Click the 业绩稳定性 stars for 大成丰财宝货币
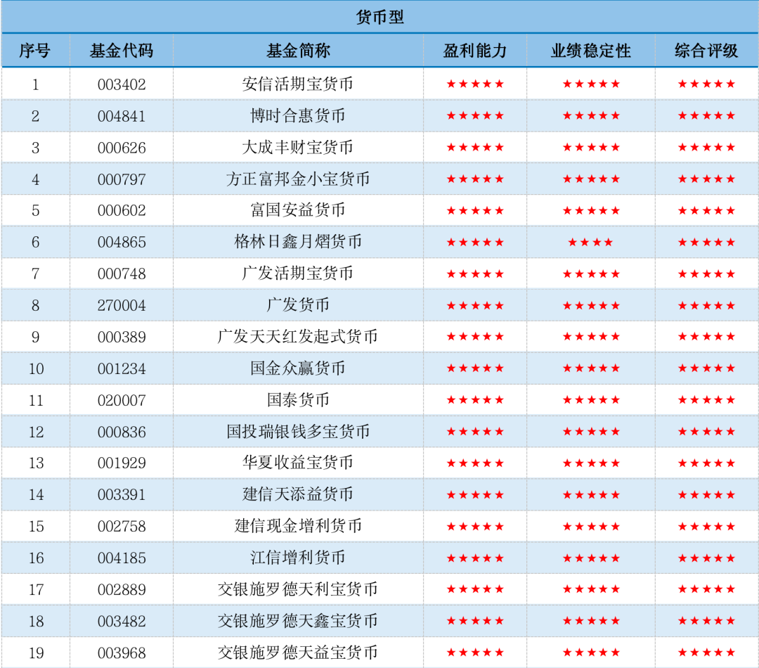This screenshot has width=759, height=668. [x=590, y=147]
